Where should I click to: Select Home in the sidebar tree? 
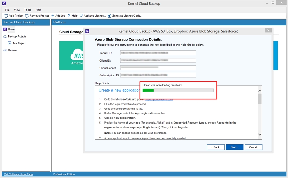coord(12,29)
